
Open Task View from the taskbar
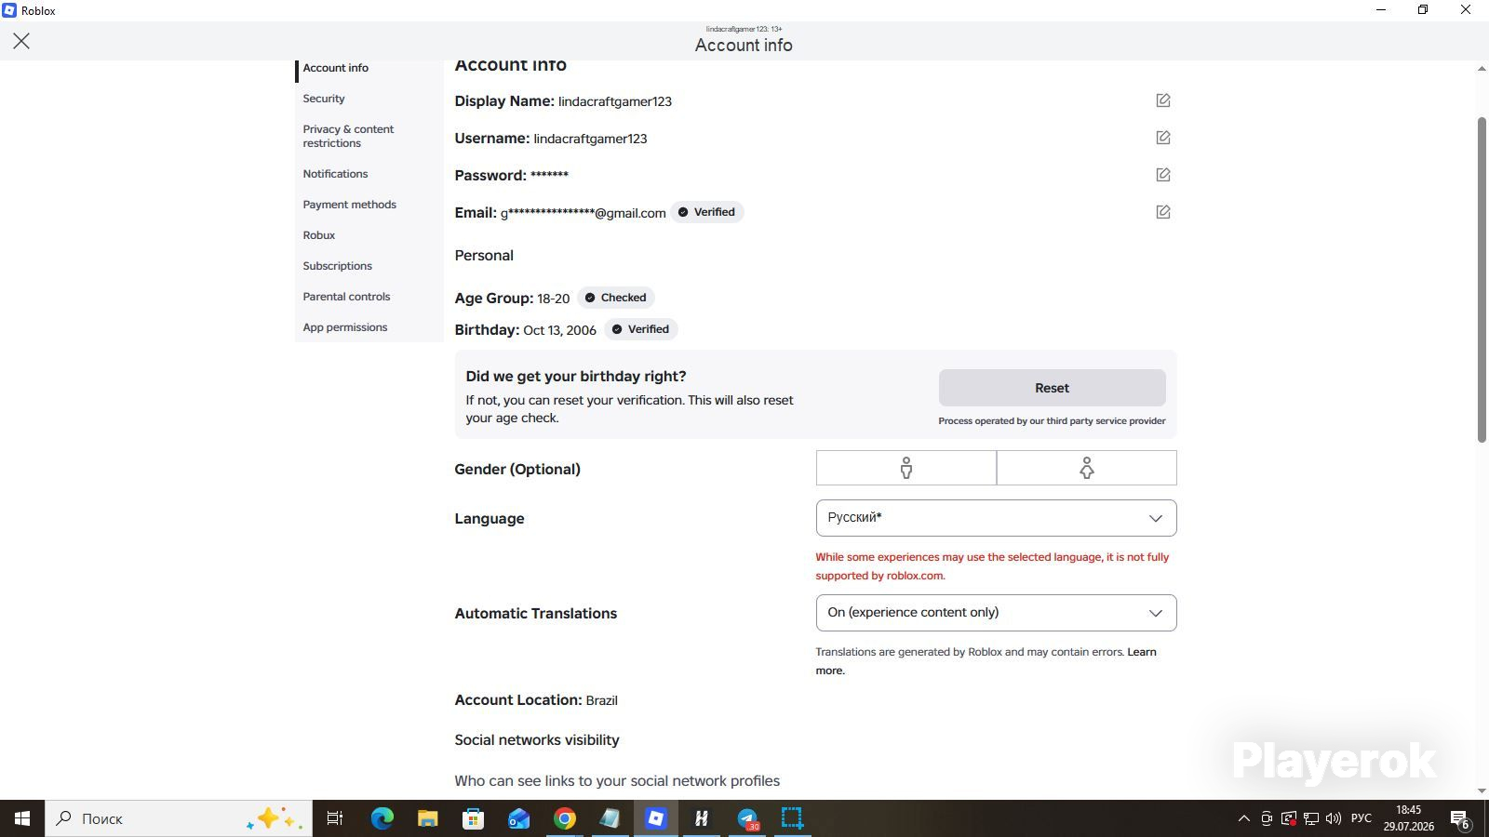(x=335, y=818)
